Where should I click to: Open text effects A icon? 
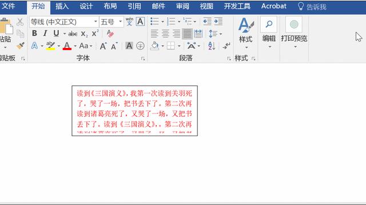pos(34,46)
